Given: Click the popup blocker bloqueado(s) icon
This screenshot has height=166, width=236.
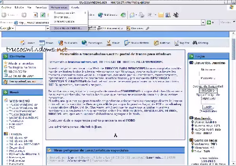Looking at the screenshot, I should tap(100, 28).
